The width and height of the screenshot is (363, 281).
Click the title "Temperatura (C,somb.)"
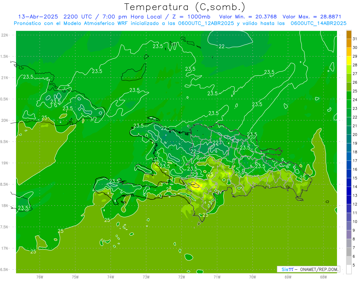[185, 7]
